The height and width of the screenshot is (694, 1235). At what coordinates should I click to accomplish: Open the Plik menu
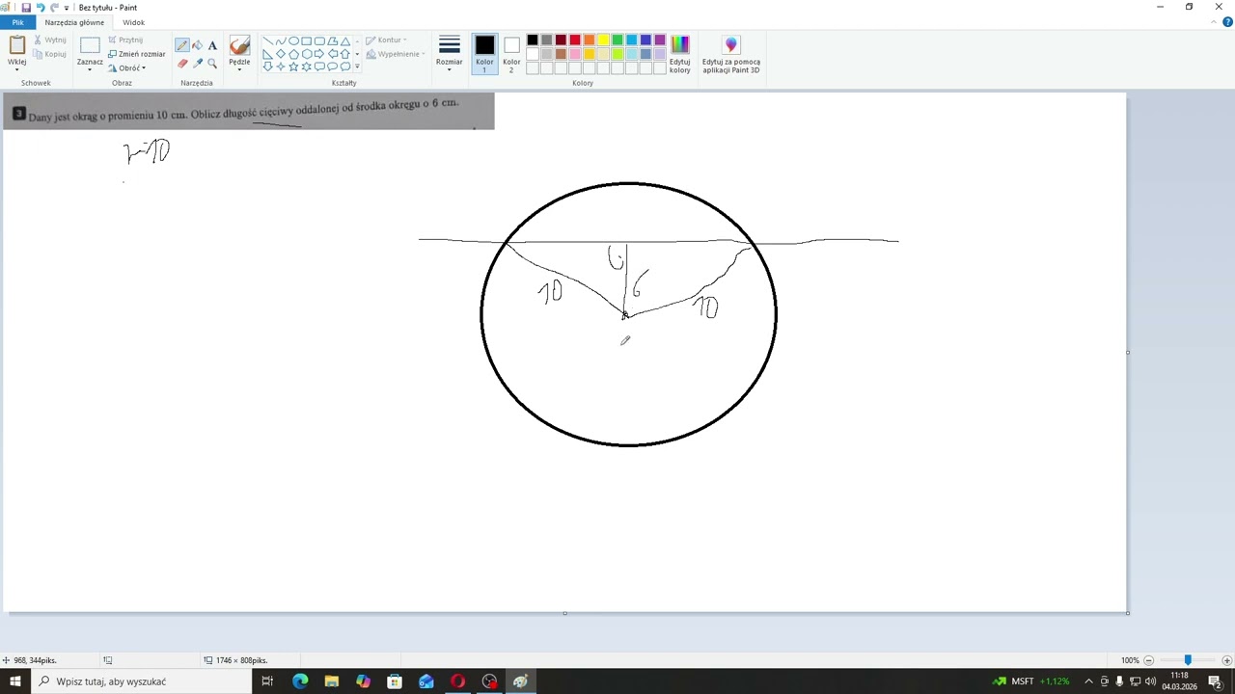(17, 22)
